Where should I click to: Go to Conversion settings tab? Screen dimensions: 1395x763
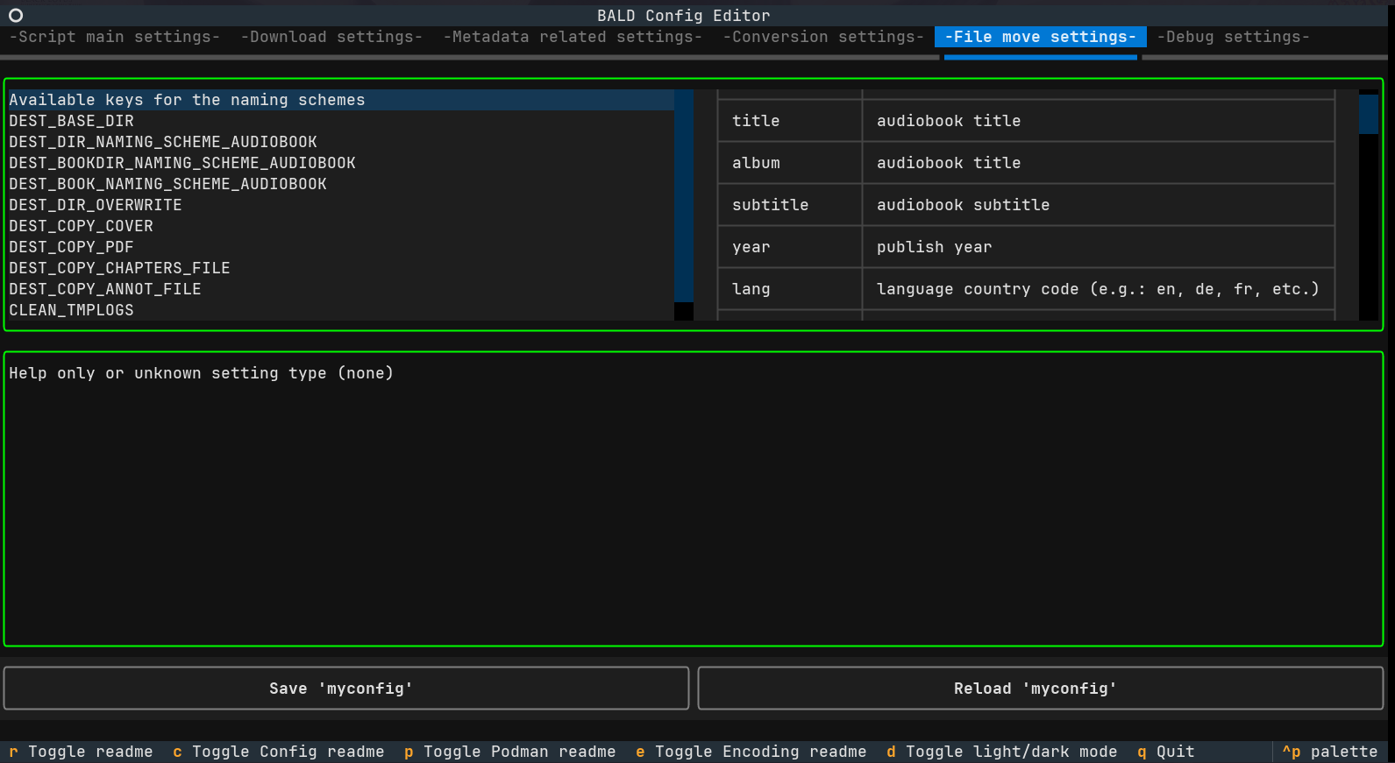click(823, 37)
